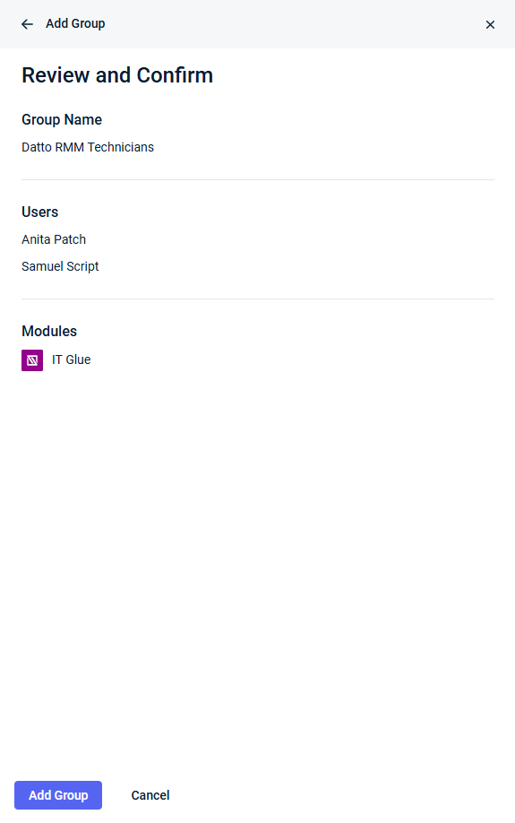Click the purple IT Glue module icon
This screenshot has width=515, height=823.
[x=32, y=360]
